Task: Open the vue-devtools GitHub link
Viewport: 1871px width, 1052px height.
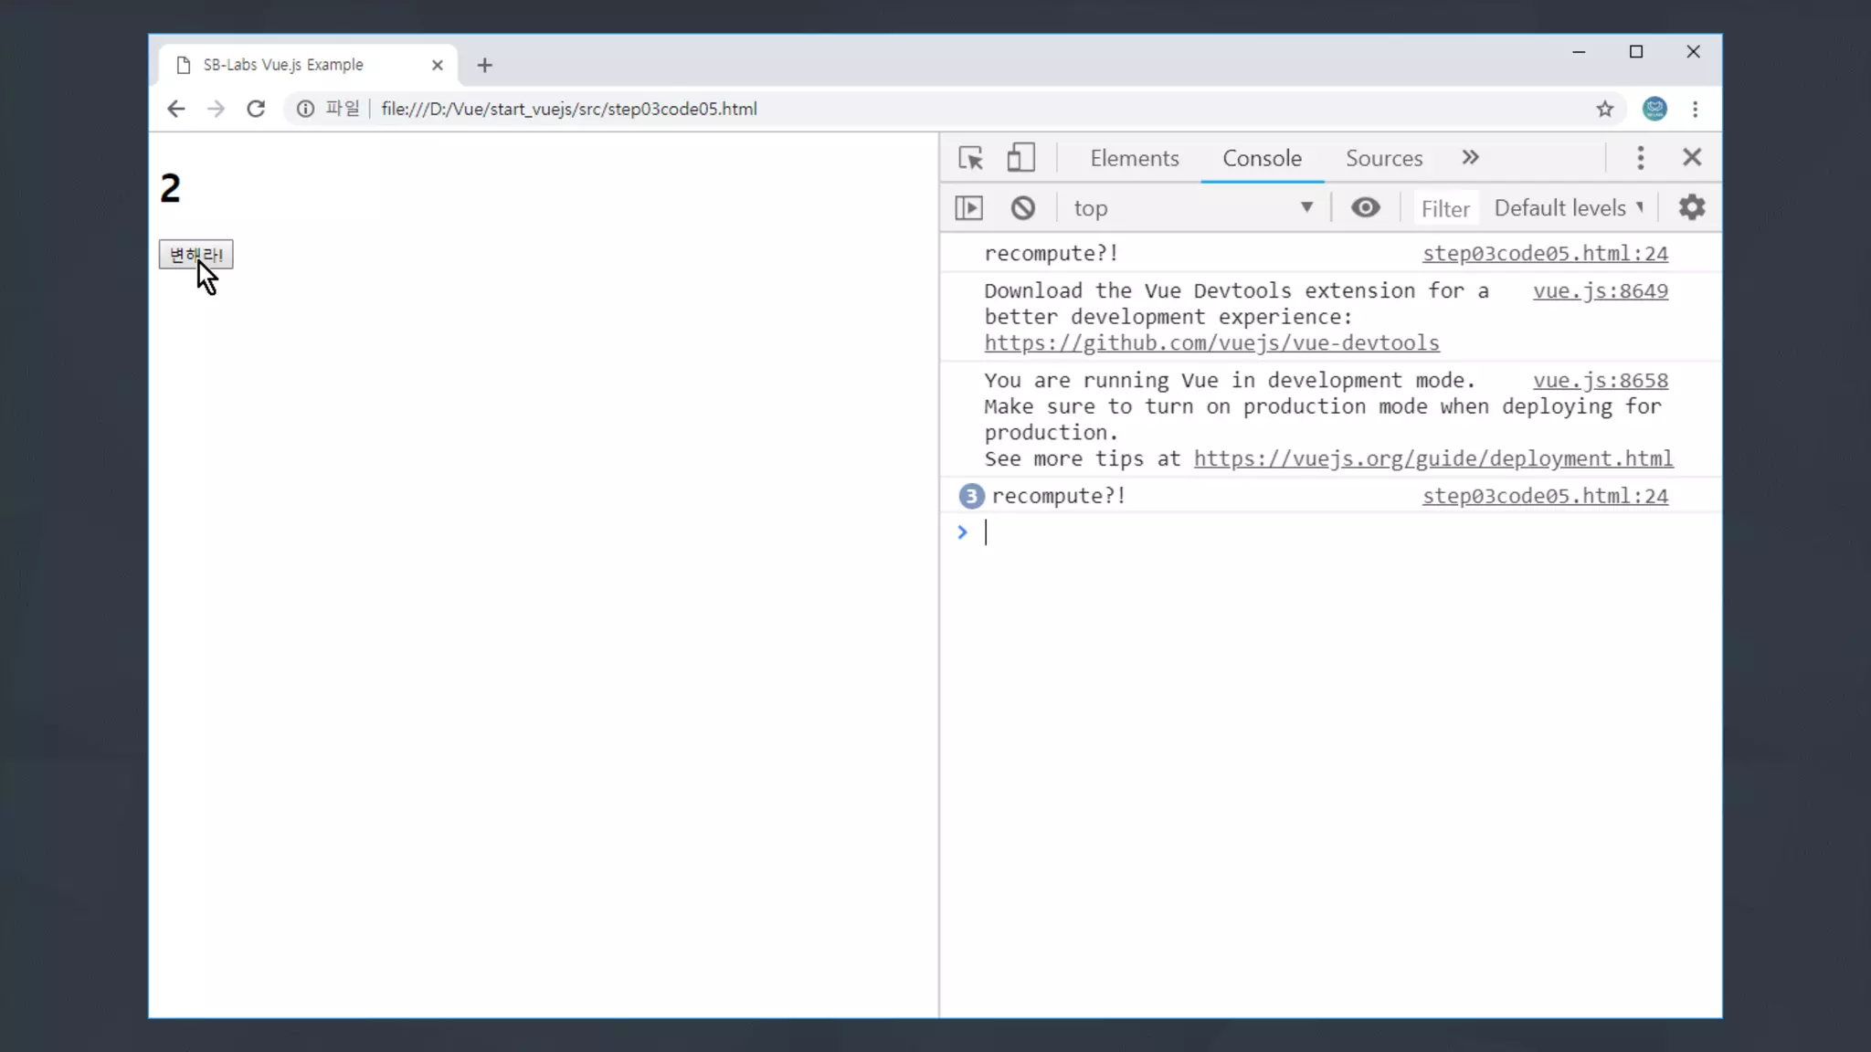Action: coord(1210,343)
